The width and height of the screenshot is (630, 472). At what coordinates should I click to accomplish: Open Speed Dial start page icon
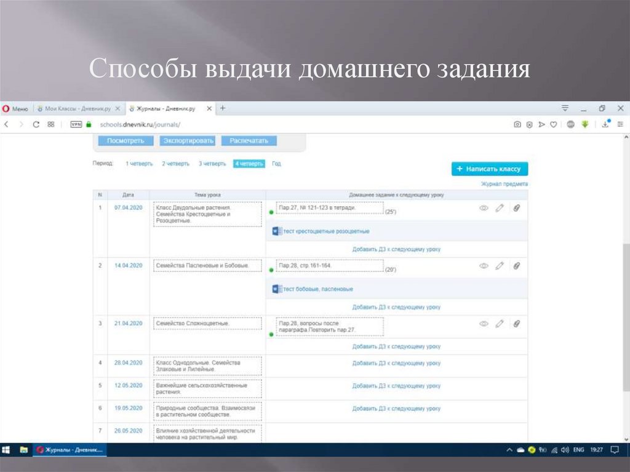50,125
